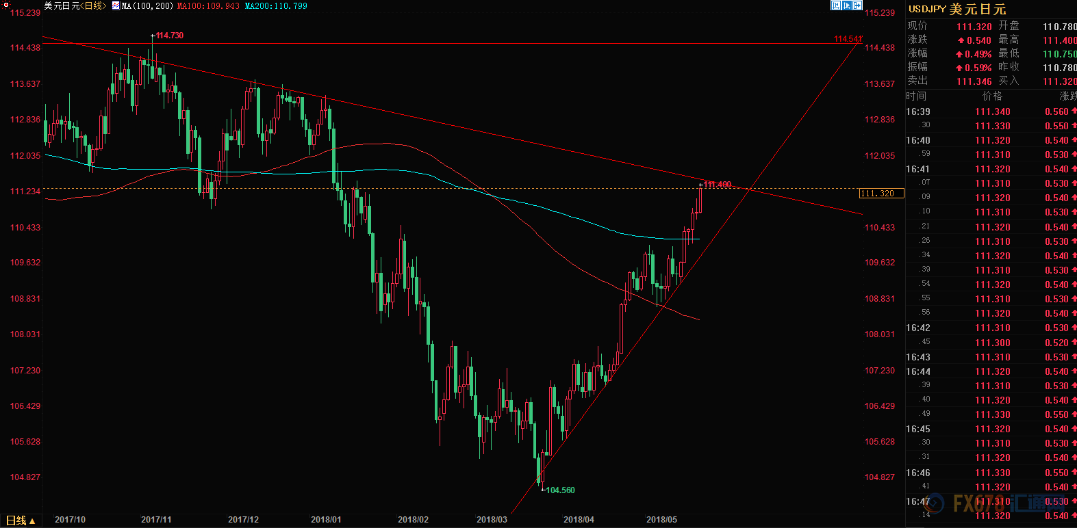Click the 114.730 high price marker
Viewport: 1077px width, 528px height.
tap(169, 36)
